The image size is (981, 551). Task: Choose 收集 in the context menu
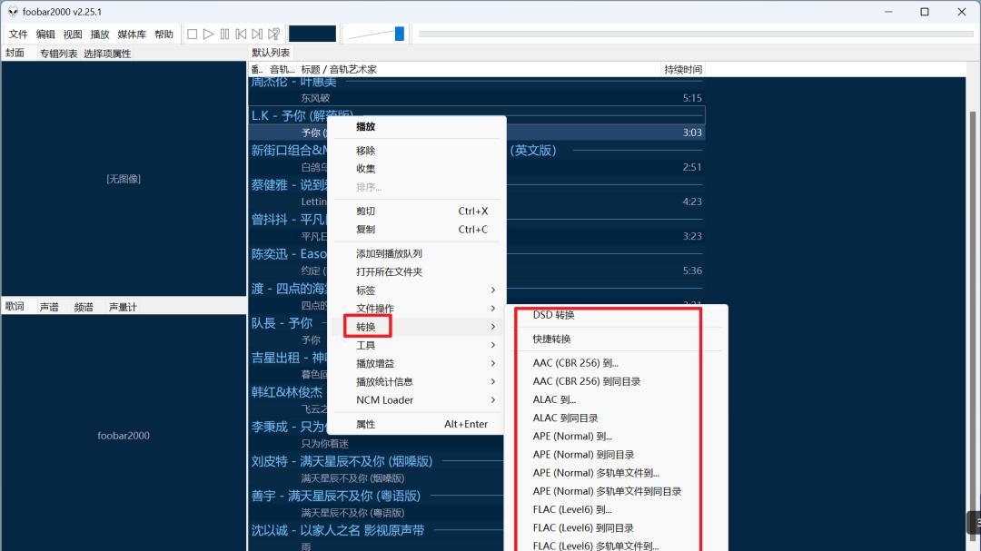[417, 169]
